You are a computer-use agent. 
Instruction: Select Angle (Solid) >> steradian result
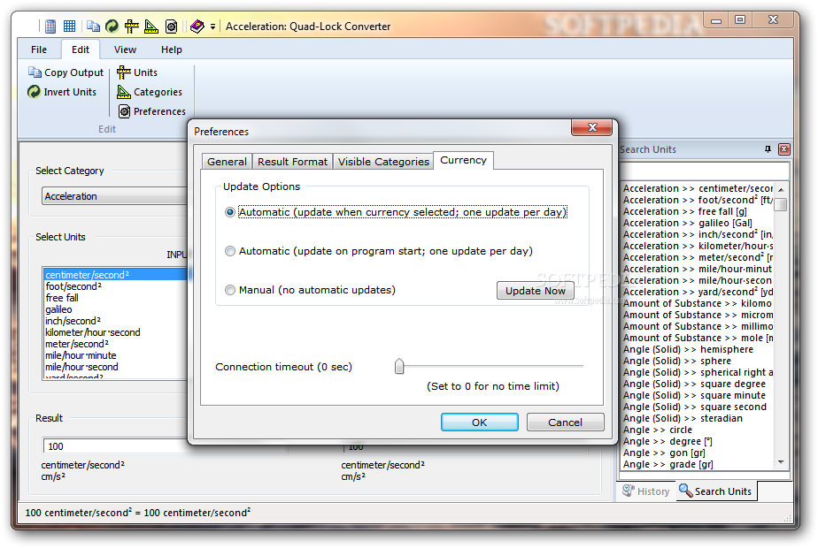click(698, 418)
